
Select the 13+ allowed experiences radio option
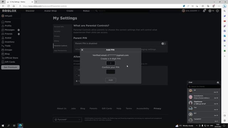pyautogui.click(x=77, y=70)
